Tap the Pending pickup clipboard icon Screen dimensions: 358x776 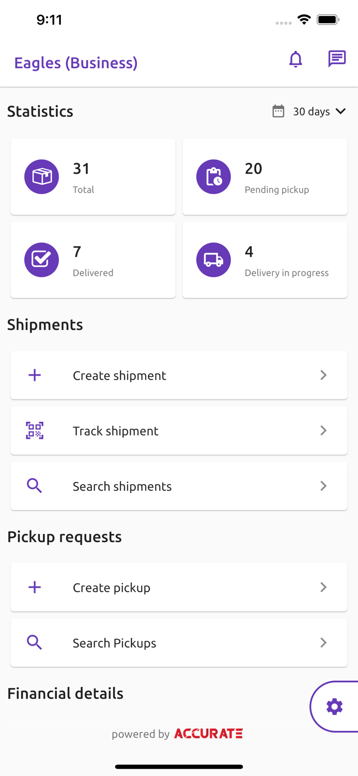click(213, 177)
